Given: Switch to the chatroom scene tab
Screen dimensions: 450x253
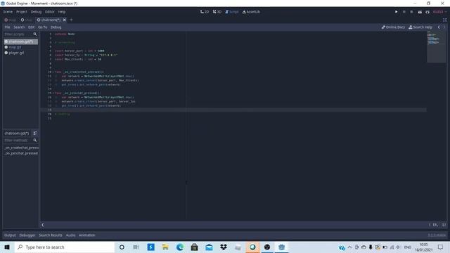Looking at the screenshot, I should coord(49,20).
